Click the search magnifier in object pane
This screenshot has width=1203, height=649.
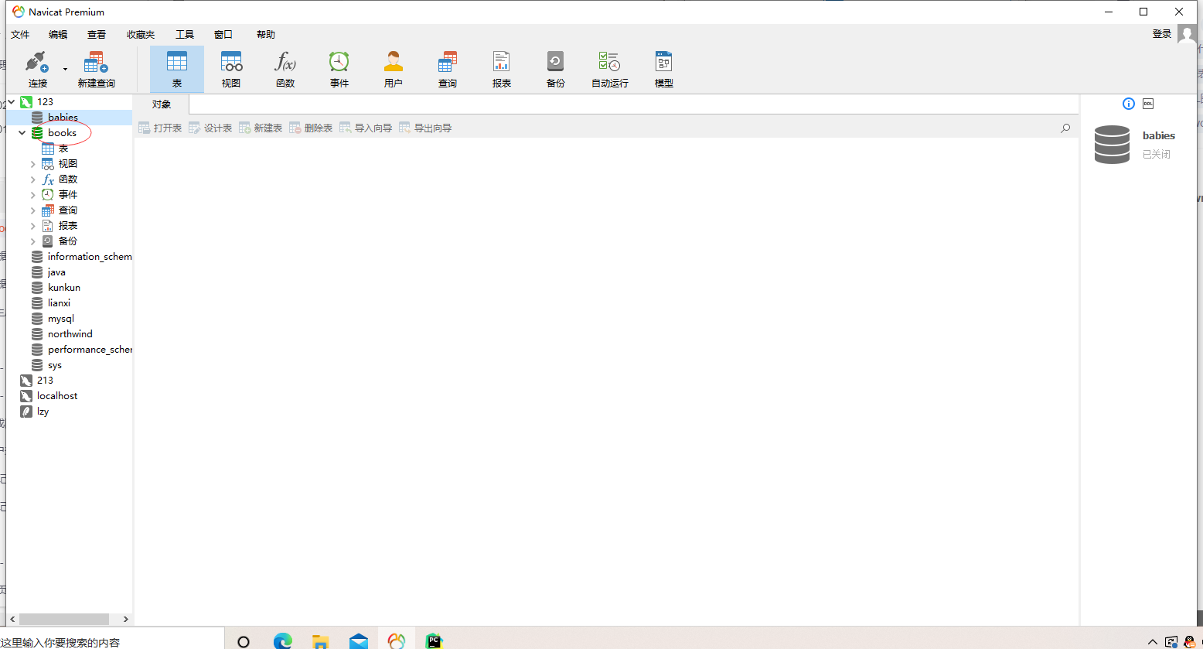[1065, 128]
